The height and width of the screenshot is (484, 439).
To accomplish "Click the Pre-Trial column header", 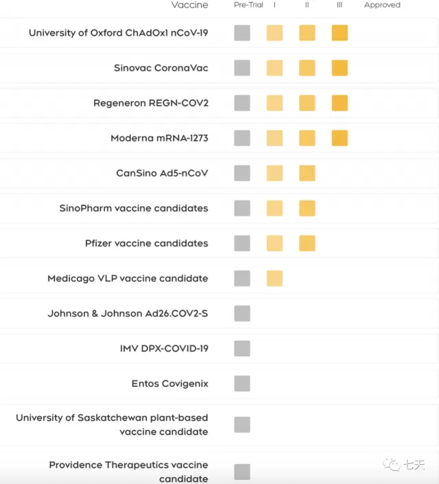I will click(x=249, y=5).
